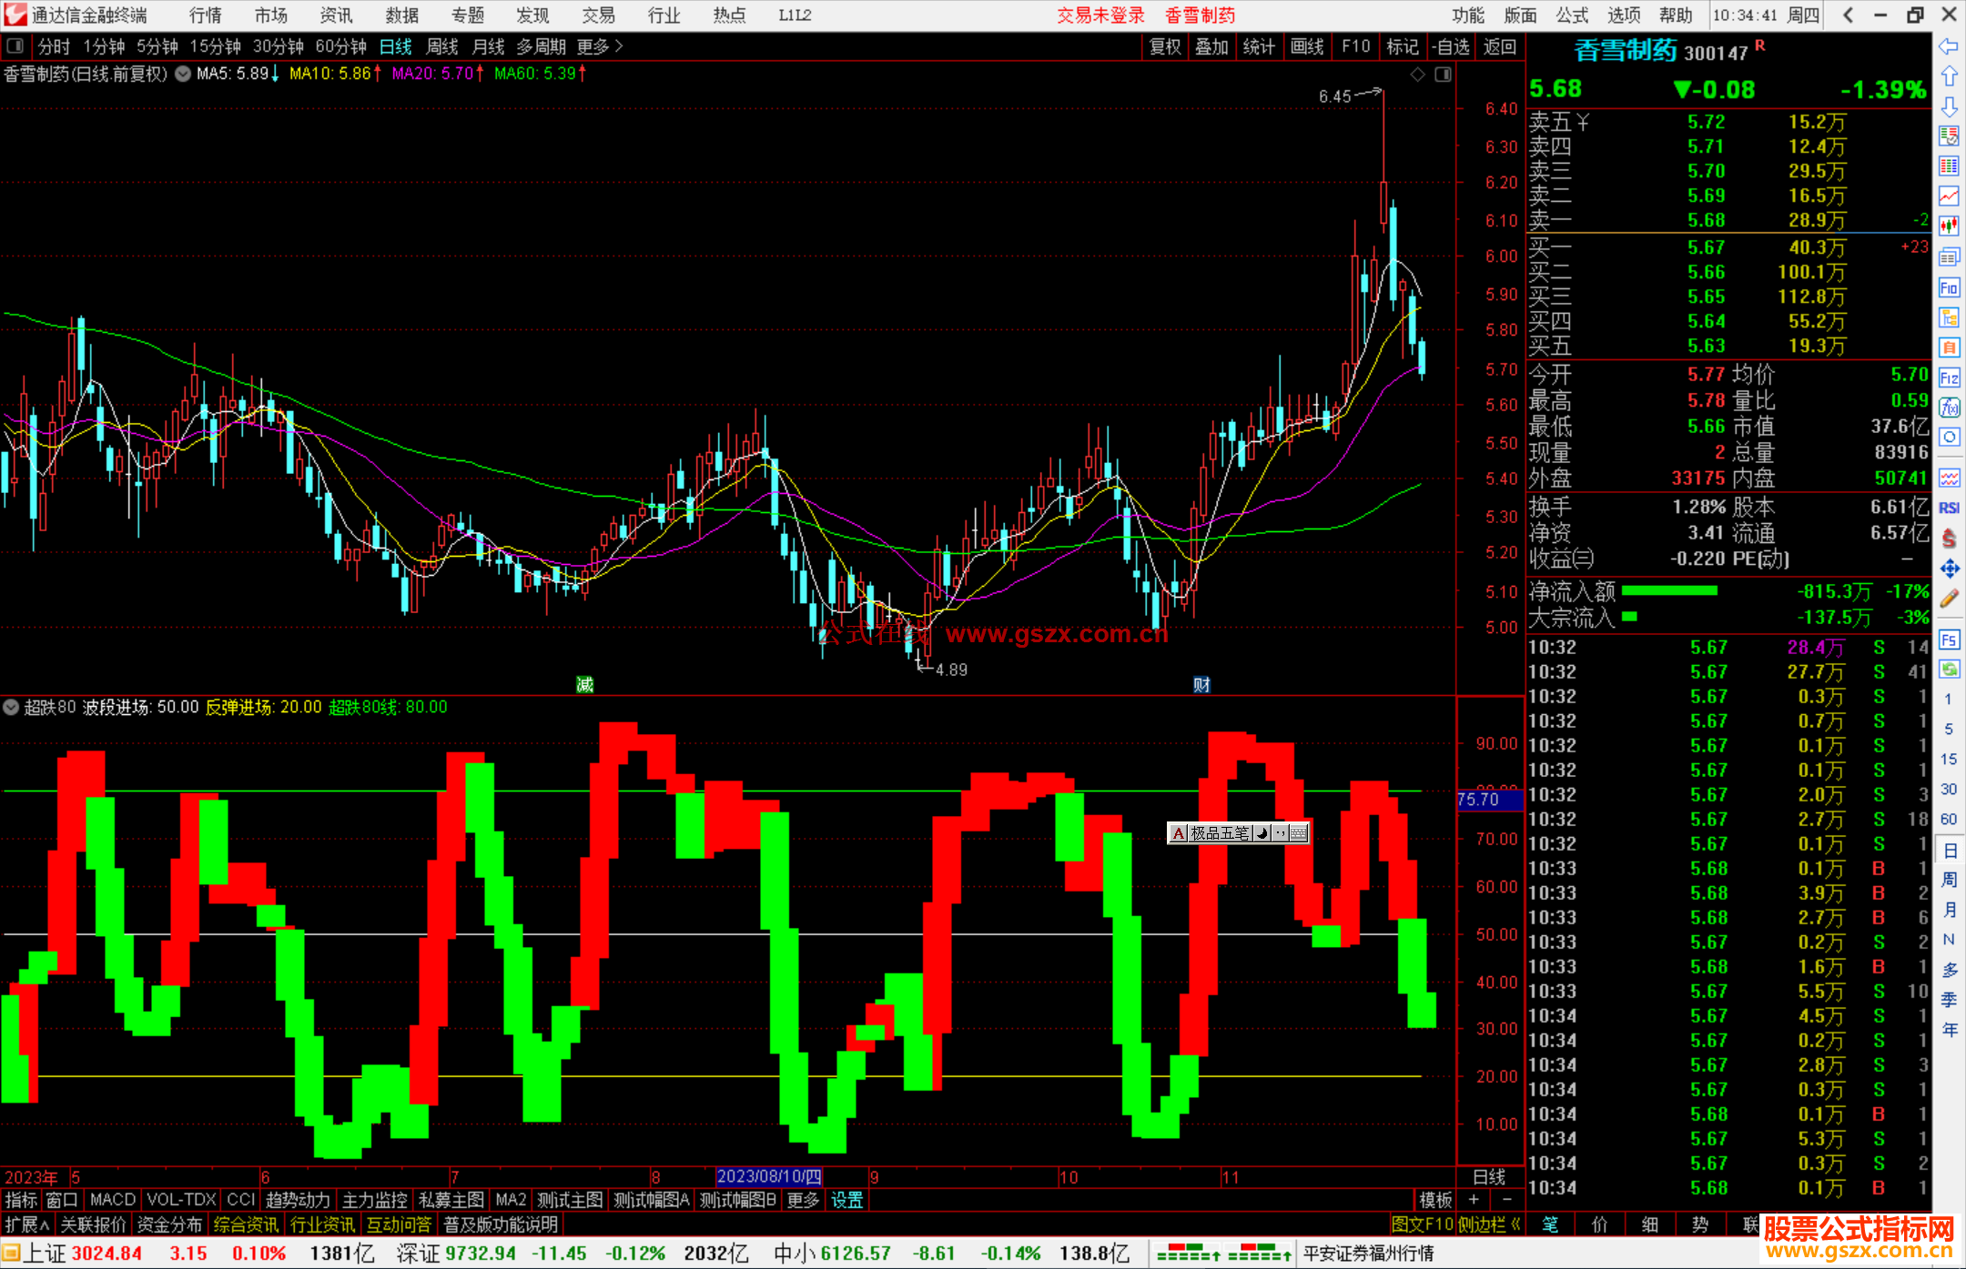Screen dimensions: 1966x1269
Task: Click the four-arrow move icon in the sidebar
Action: click(1949, 569)
